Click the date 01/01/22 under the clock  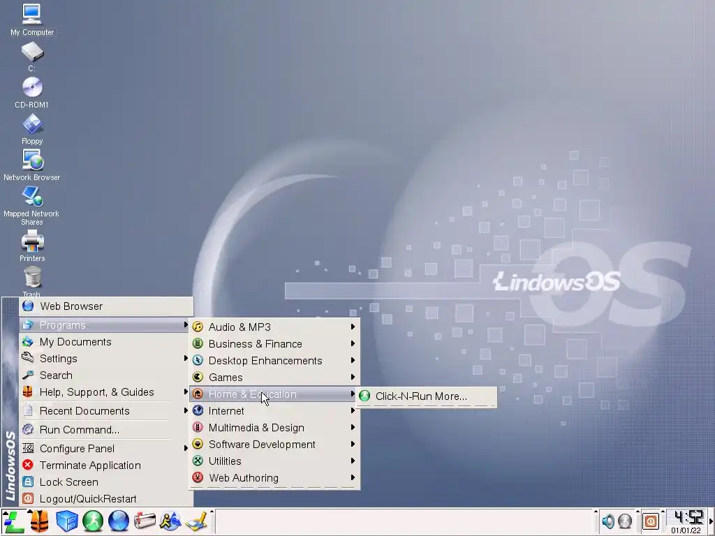tap(686, 530)
